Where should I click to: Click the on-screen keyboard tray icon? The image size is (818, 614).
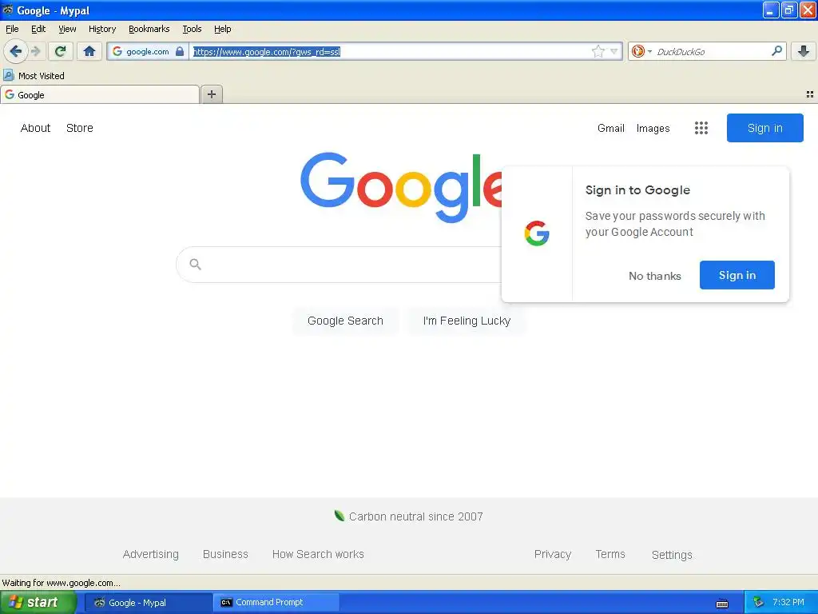coord(722,604)
